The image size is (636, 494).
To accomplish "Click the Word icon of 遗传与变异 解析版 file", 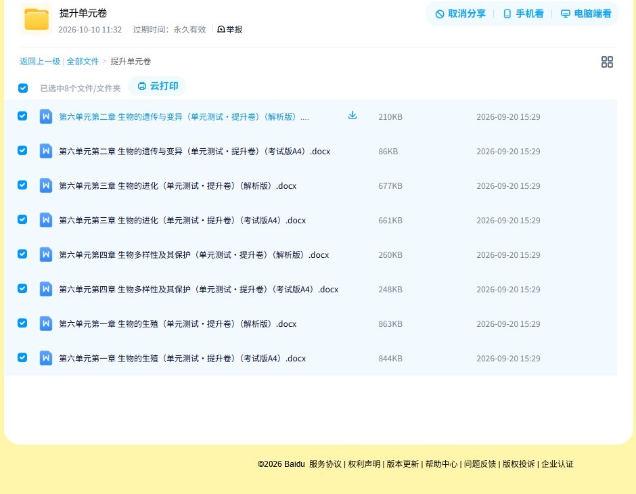I will click(x=46, y=116).
